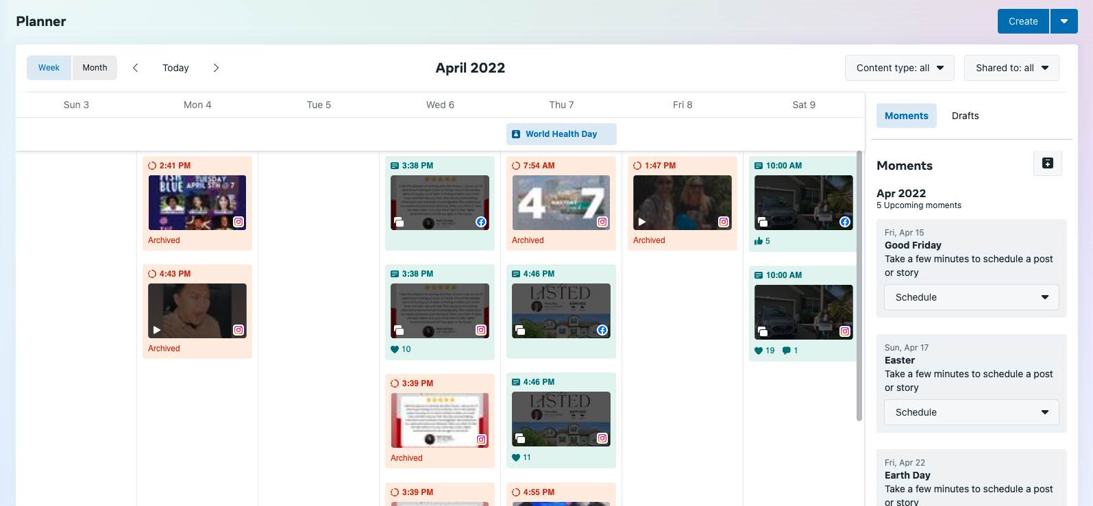This screenshot has width=1093, height=506.
Task: Expand the Good Friday Schedule dropdown
Action: [971, 297]
